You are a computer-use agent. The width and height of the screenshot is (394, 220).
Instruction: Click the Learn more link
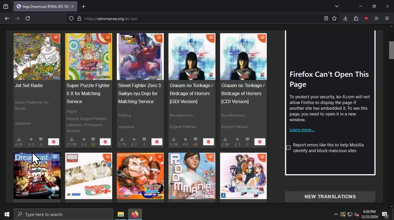coord(302,130)
